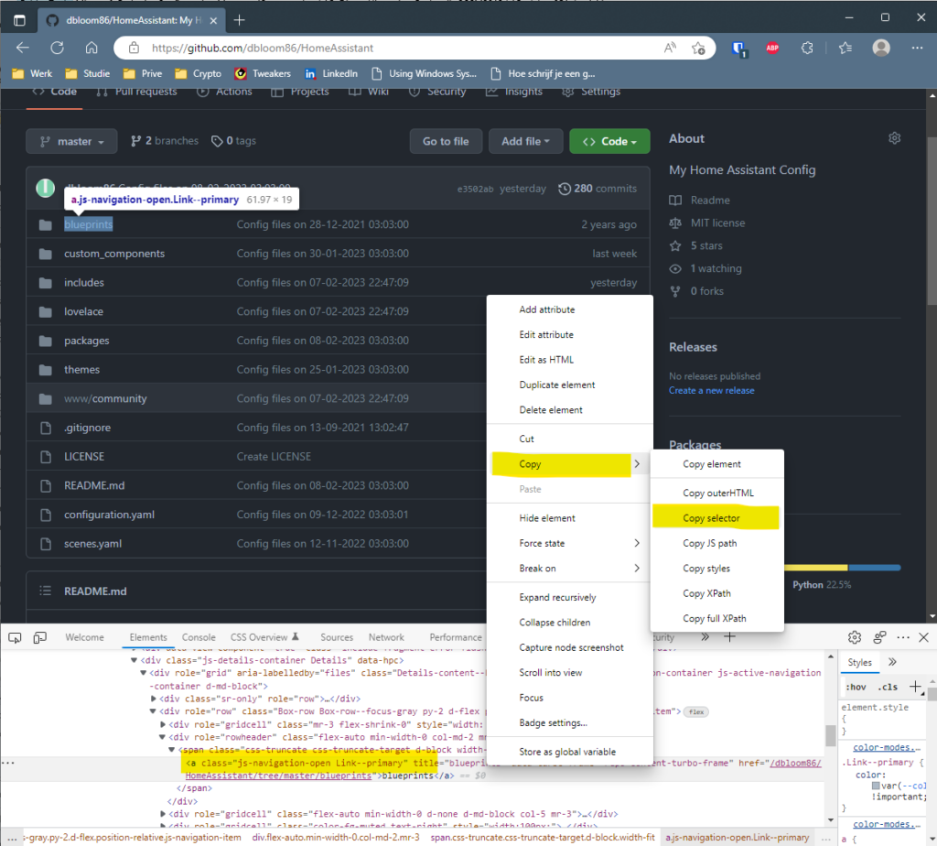Open the custom_components folder
The image size is (937, 846).
(114, 254)
